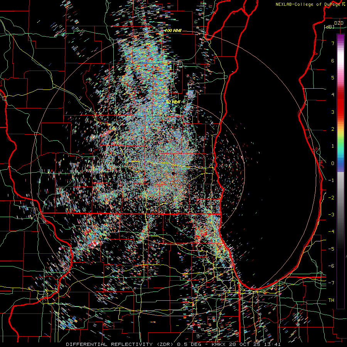Select the -6 dB tick label
The width and height of the screenshot is (347, 347).
tap(331, 266)
